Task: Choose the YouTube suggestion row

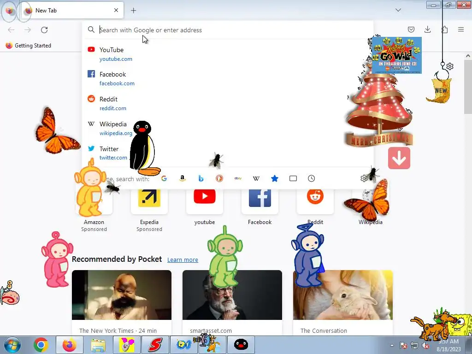Action: pyautogui.click(x=228, y=54)
